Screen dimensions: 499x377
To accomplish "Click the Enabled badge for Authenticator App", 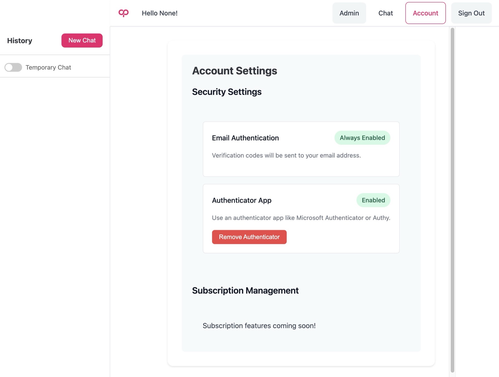I will click(x=373, y=200).
